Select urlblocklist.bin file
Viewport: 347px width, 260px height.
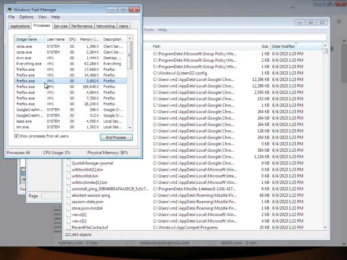pos(85,176)
